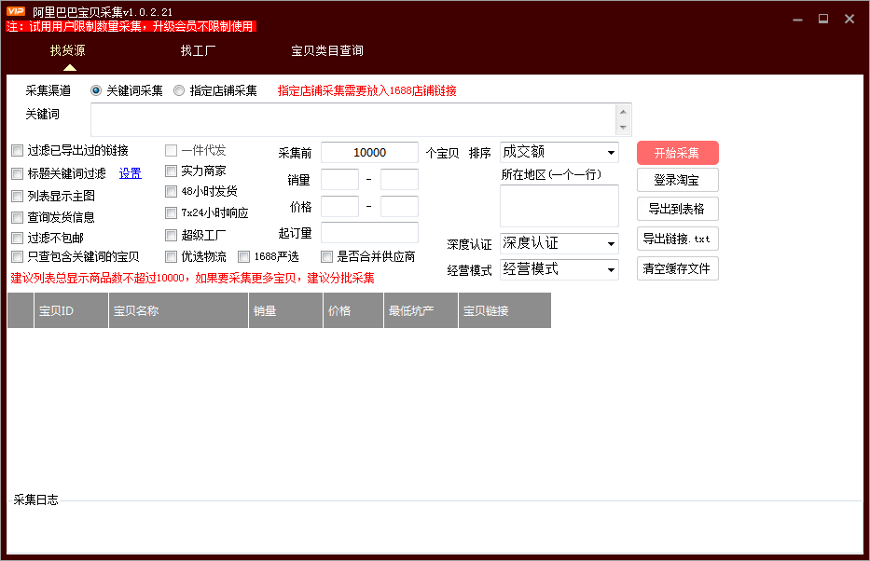Enable the 超级工厂 checkbox

(171, 235)
